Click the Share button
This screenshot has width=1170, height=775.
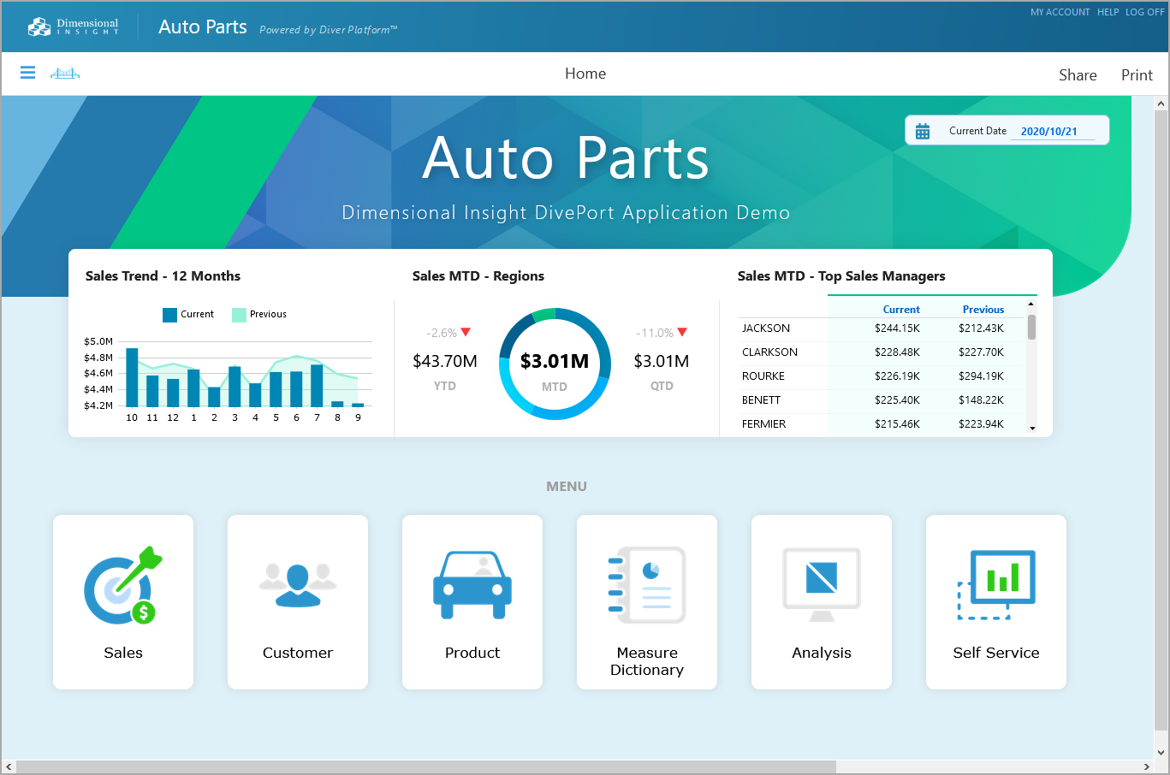pos(1078,75)
